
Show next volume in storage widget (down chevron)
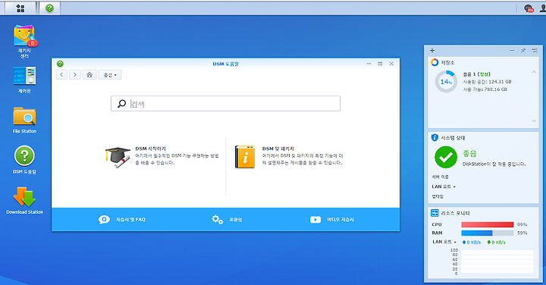coord(534,121)
